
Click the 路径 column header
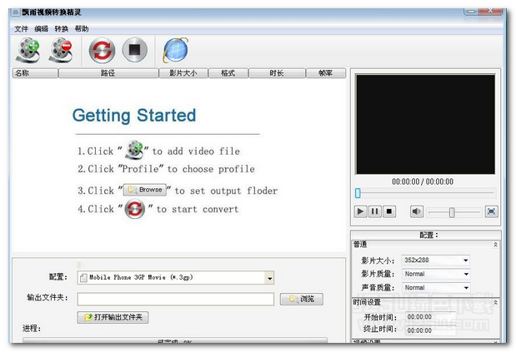click(108, 73)
